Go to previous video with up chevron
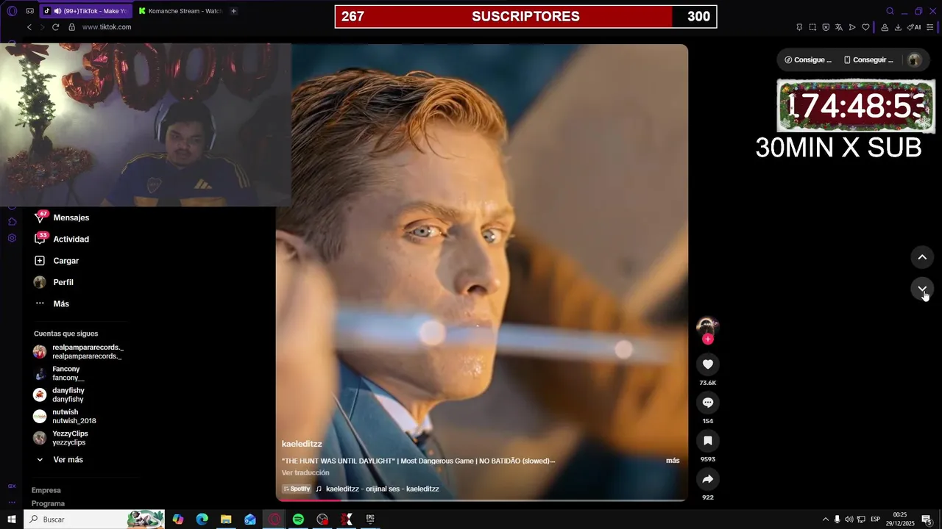This screenshot has width=942, height=529. (922, 257)
